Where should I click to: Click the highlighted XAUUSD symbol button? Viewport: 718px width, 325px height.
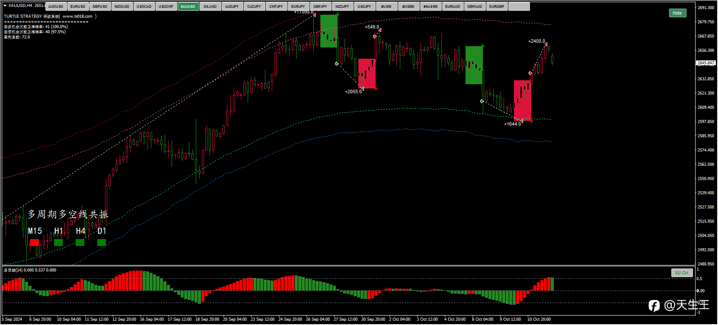(x=188, y=6)
